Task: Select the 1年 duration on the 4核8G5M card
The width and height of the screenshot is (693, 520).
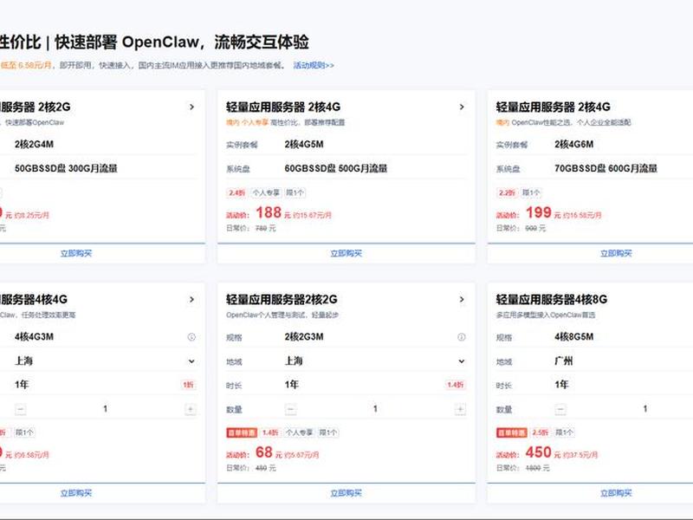Action: [x=561, y=385]
